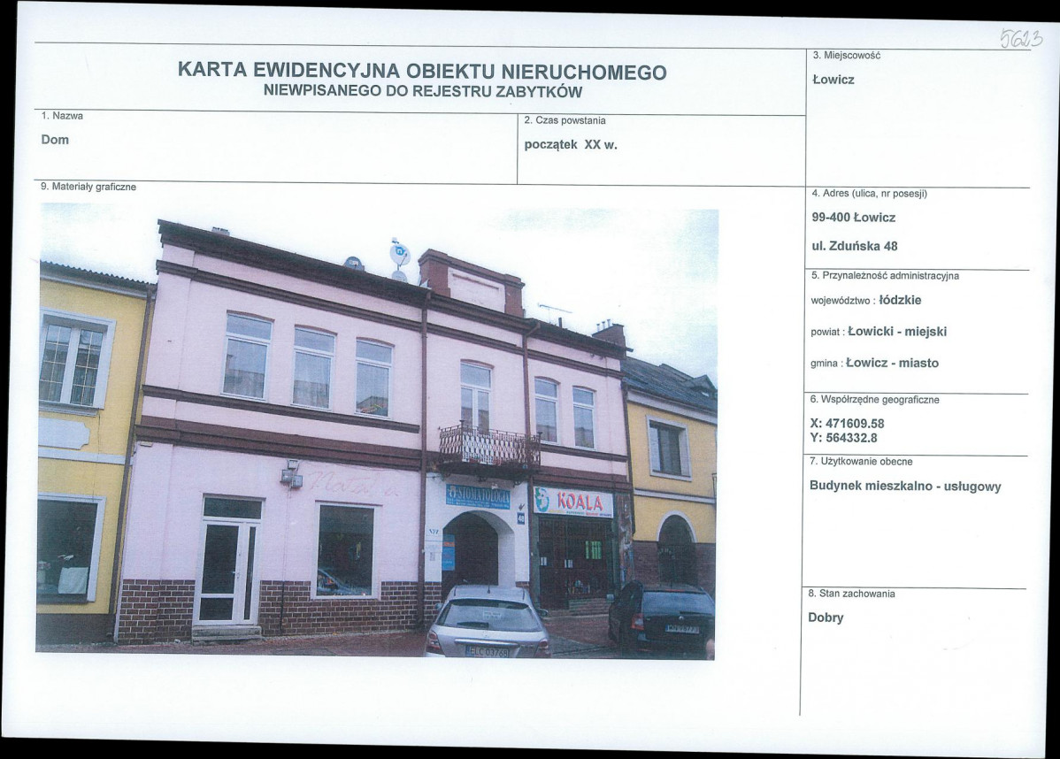Click the building photograph

pyautogui.click(x=377, y=431)
